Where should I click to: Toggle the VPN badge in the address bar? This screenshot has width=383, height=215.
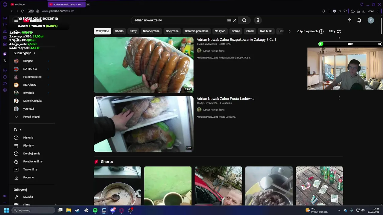click(x=31, y=11)
